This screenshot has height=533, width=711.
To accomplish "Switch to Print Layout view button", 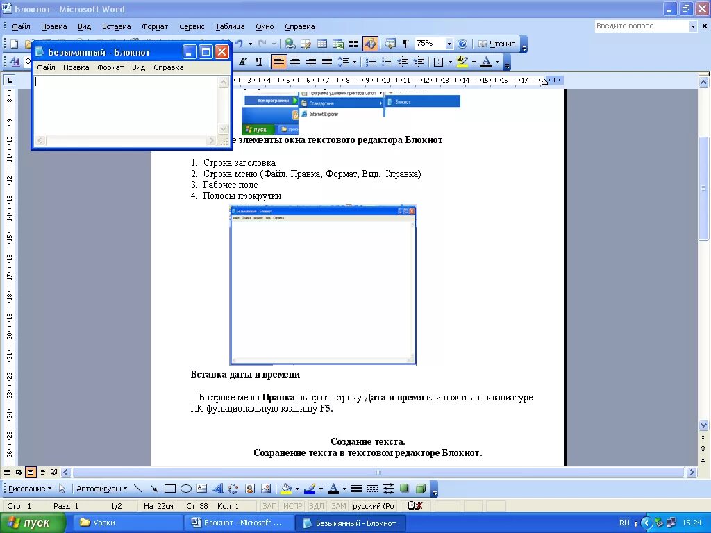I will [31, 472].
